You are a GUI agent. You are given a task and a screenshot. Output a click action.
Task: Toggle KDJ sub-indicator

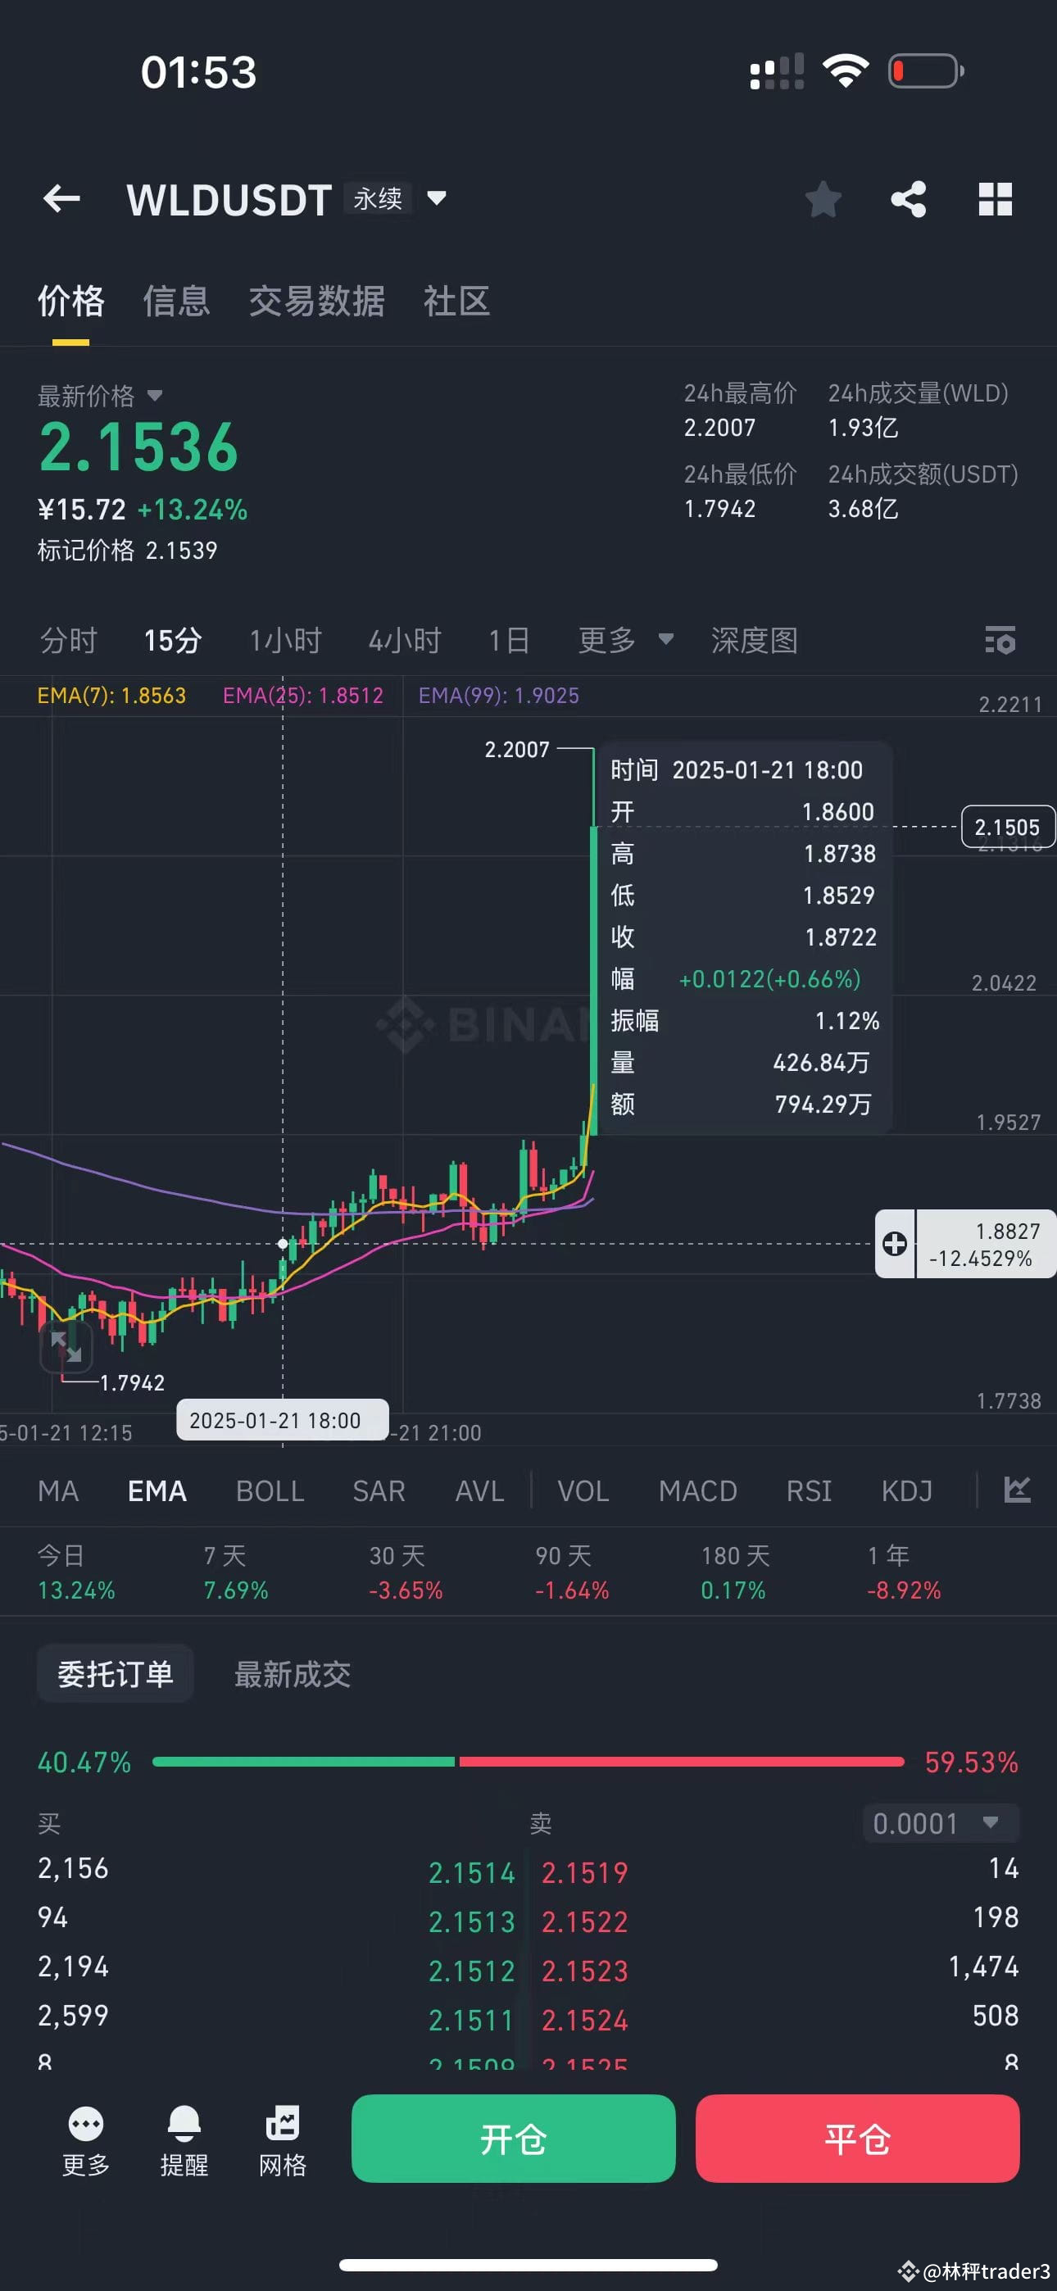tap(906, 1490)
